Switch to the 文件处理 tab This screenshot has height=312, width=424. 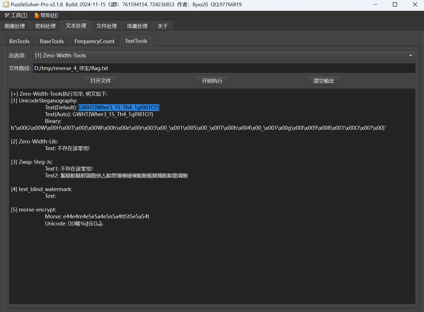(x=107, y=26)
